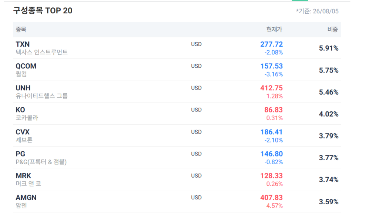Image resolution: width=379 pixels, height=215 pixels.
Task: Click the 3.79% weight value
Action: pyautogui.click(x=329, y=136)
